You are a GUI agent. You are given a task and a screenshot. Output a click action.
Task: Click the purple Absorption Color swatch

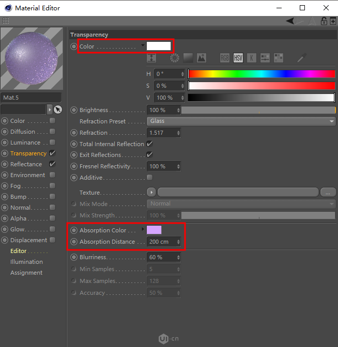154,230
